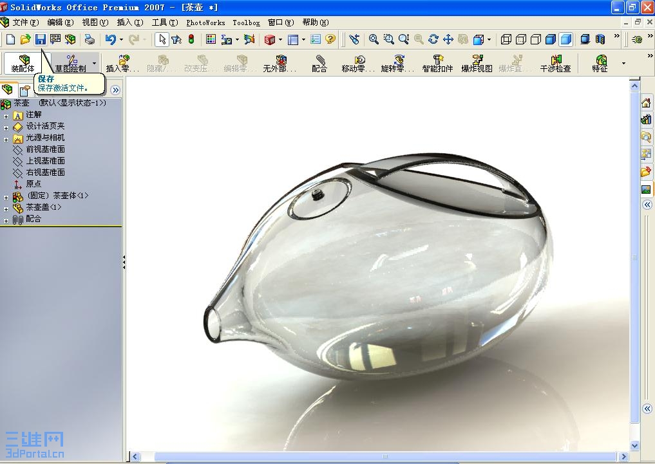The image size is (655, 464).
Task: Click the horizontal scrollbar right arrow
Action: (x=623, y=456)
